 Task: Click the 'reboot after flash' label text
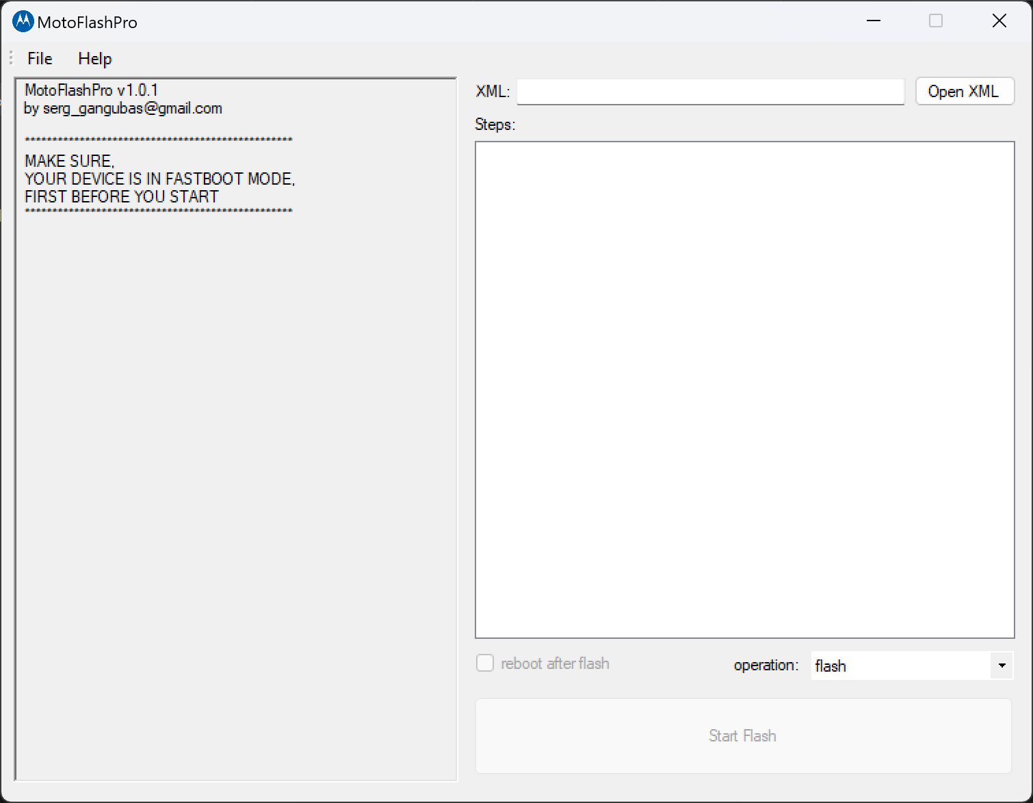click(555, 663)
